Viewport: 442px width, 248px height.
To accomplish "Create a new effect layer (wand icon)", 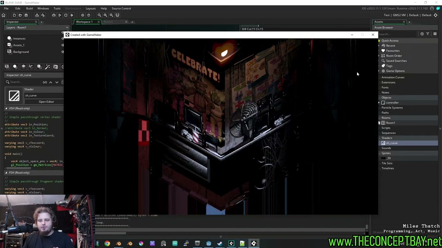I will pos(47,66).
